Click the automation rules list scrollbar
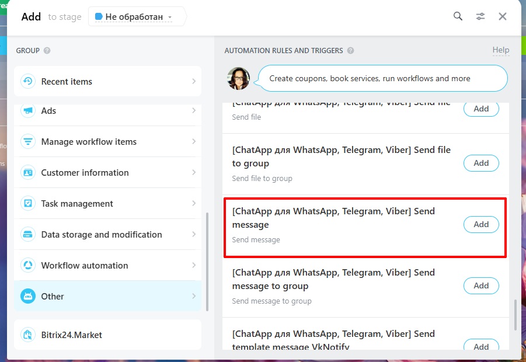526x362 pixels. [x=514, y=315]
